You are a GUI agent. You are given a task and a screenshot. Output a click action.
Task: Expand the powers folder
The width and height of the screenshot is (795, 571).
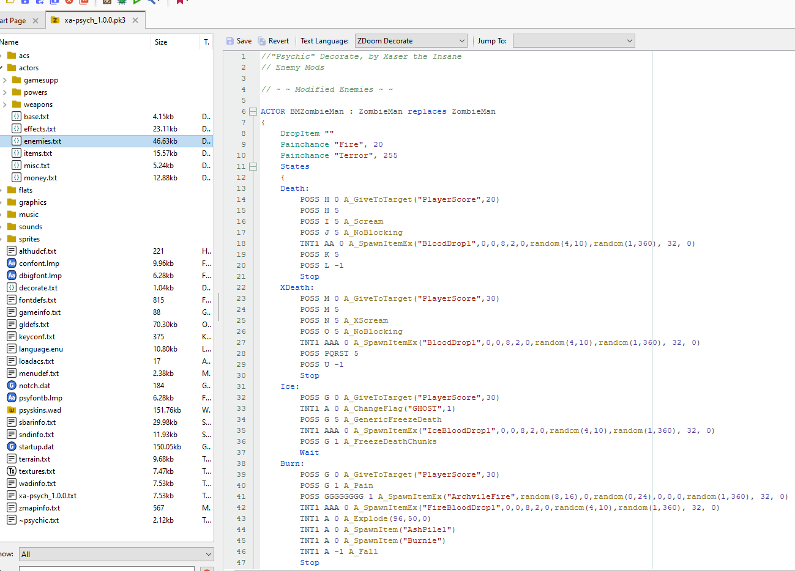click(5, 92)
